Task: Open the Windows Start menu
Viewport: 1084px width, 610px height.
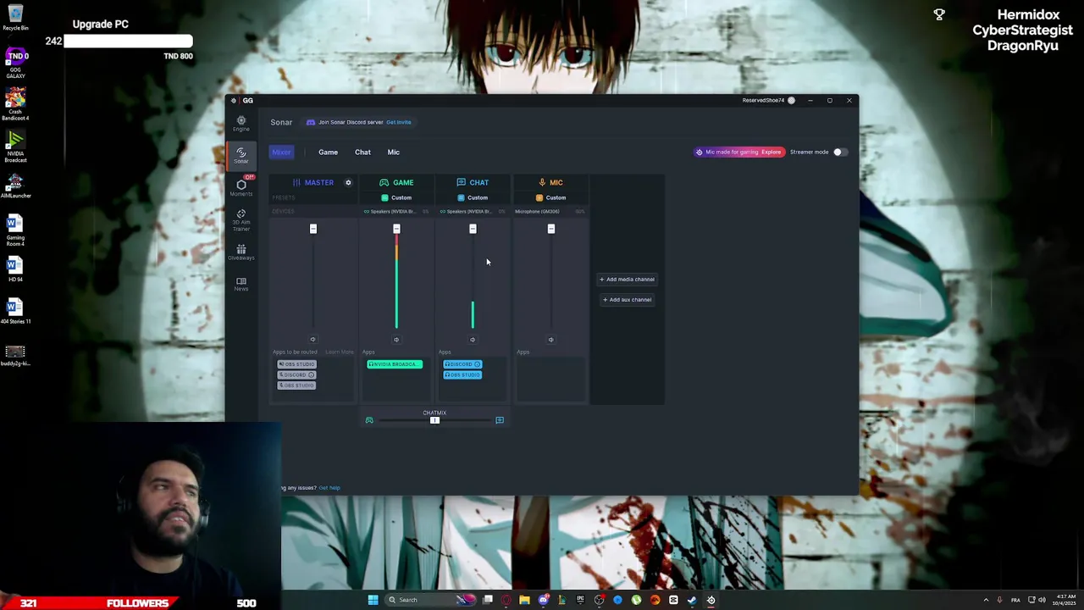Action: point(373,600)
